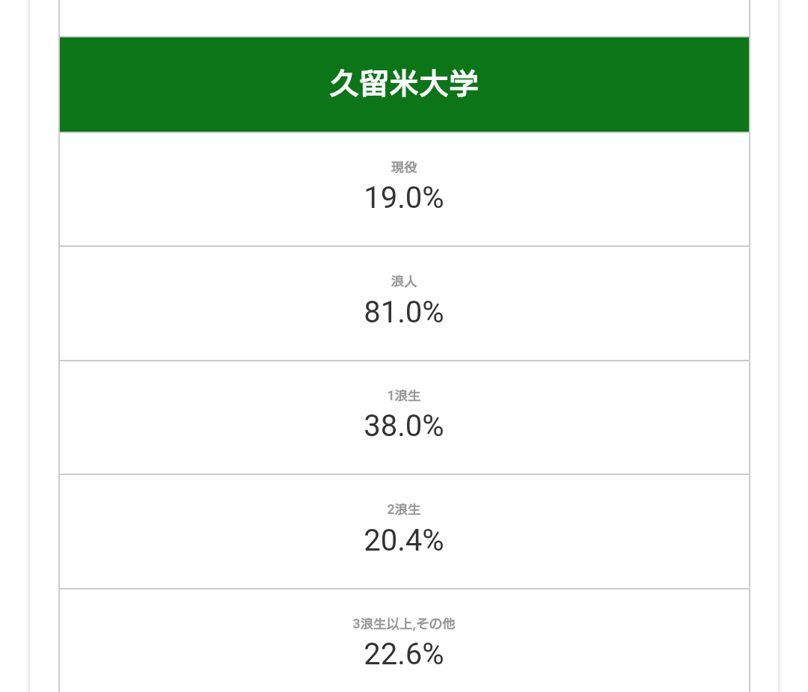Select the 現役 table row
The image size is (808, 692).
(187, 190)
